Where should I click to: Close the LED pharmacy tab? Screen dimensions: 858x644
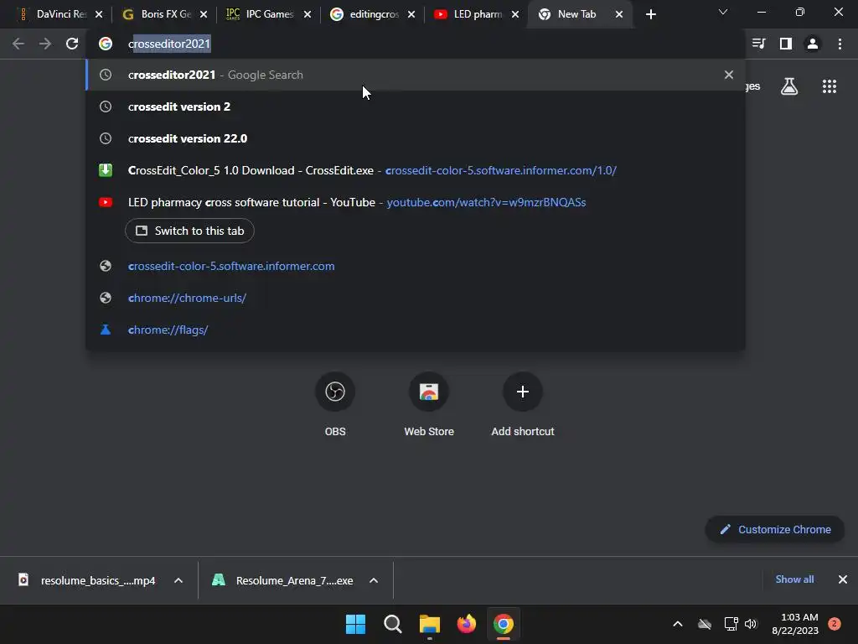515,14
